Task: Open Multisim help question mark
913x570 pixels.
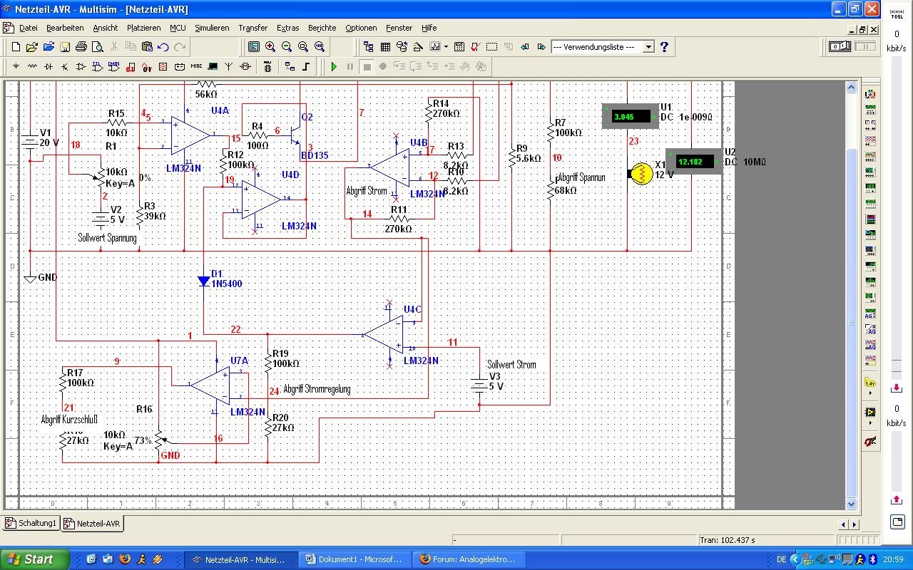Action: tap(665, 47)
